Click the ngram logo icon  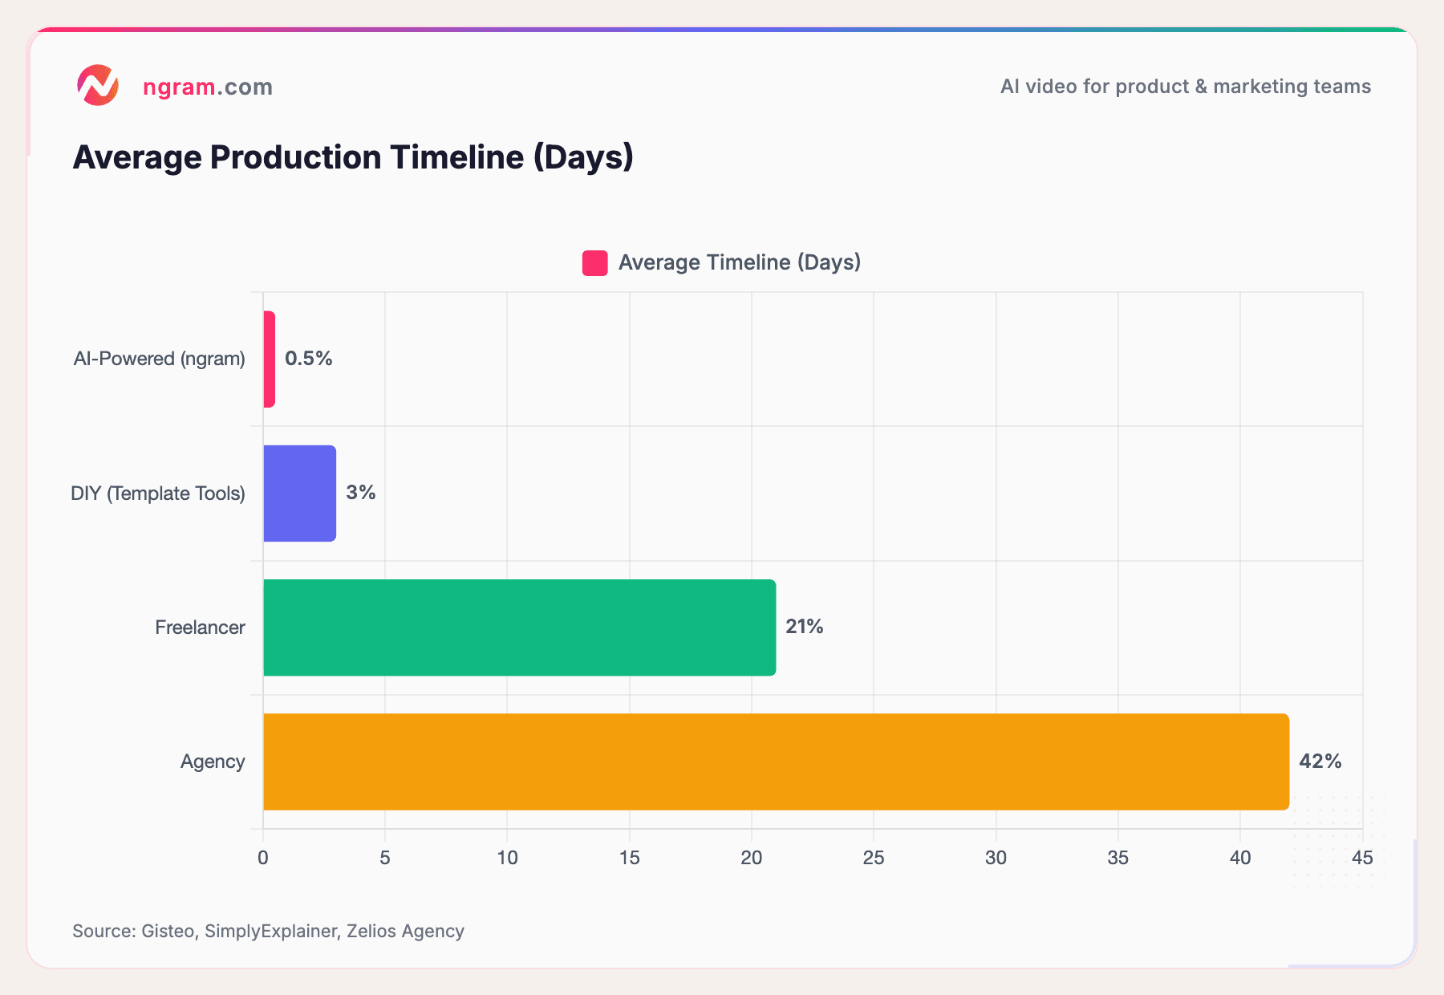tap(98, 85)
